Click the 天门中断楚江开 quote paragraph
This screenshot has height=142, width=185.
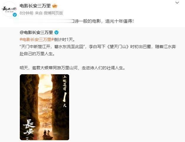tap(98, 50)
